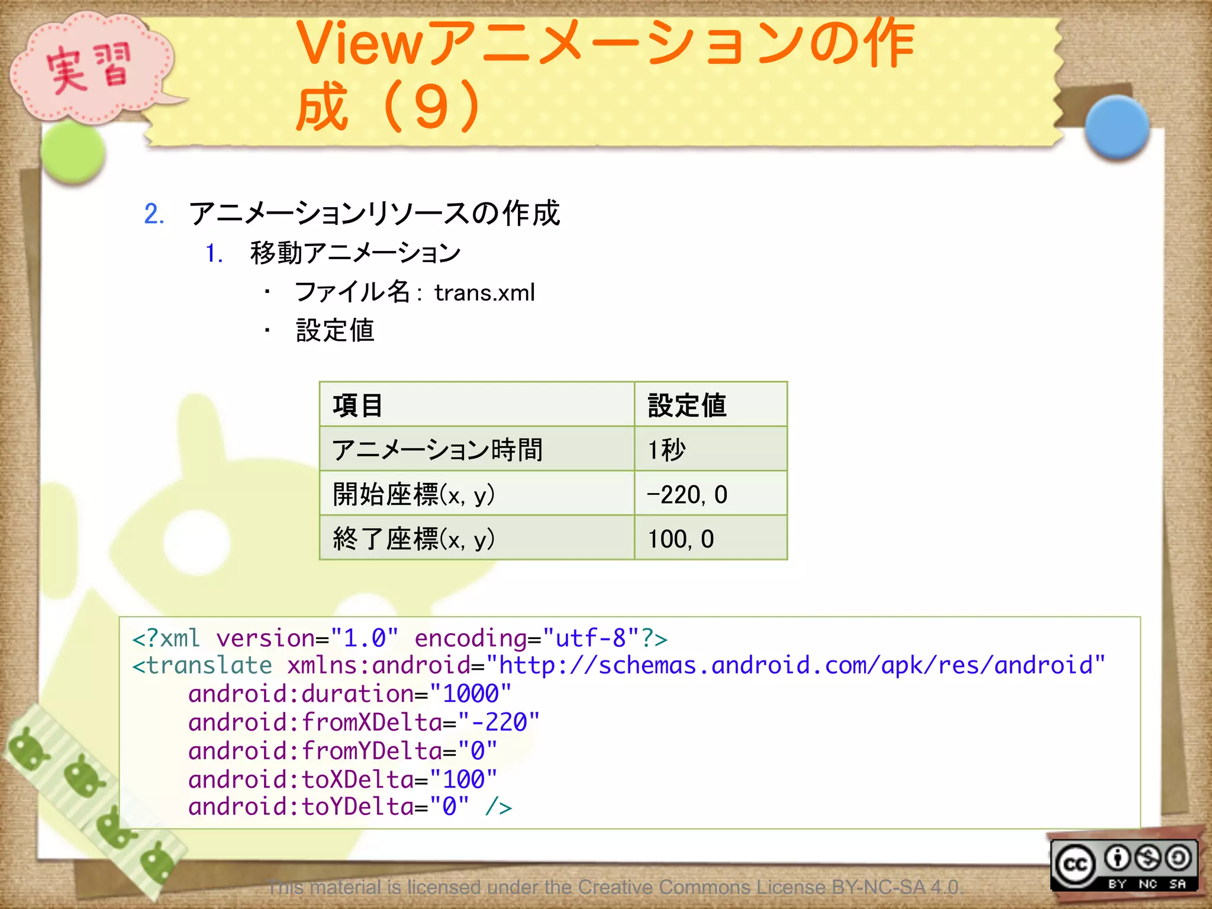
Task: Click the xml version declaration line
Action: 400,639
